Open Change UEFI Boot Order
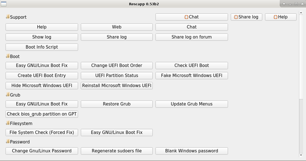This screenshot has width=306, height=161. (116, 65)
